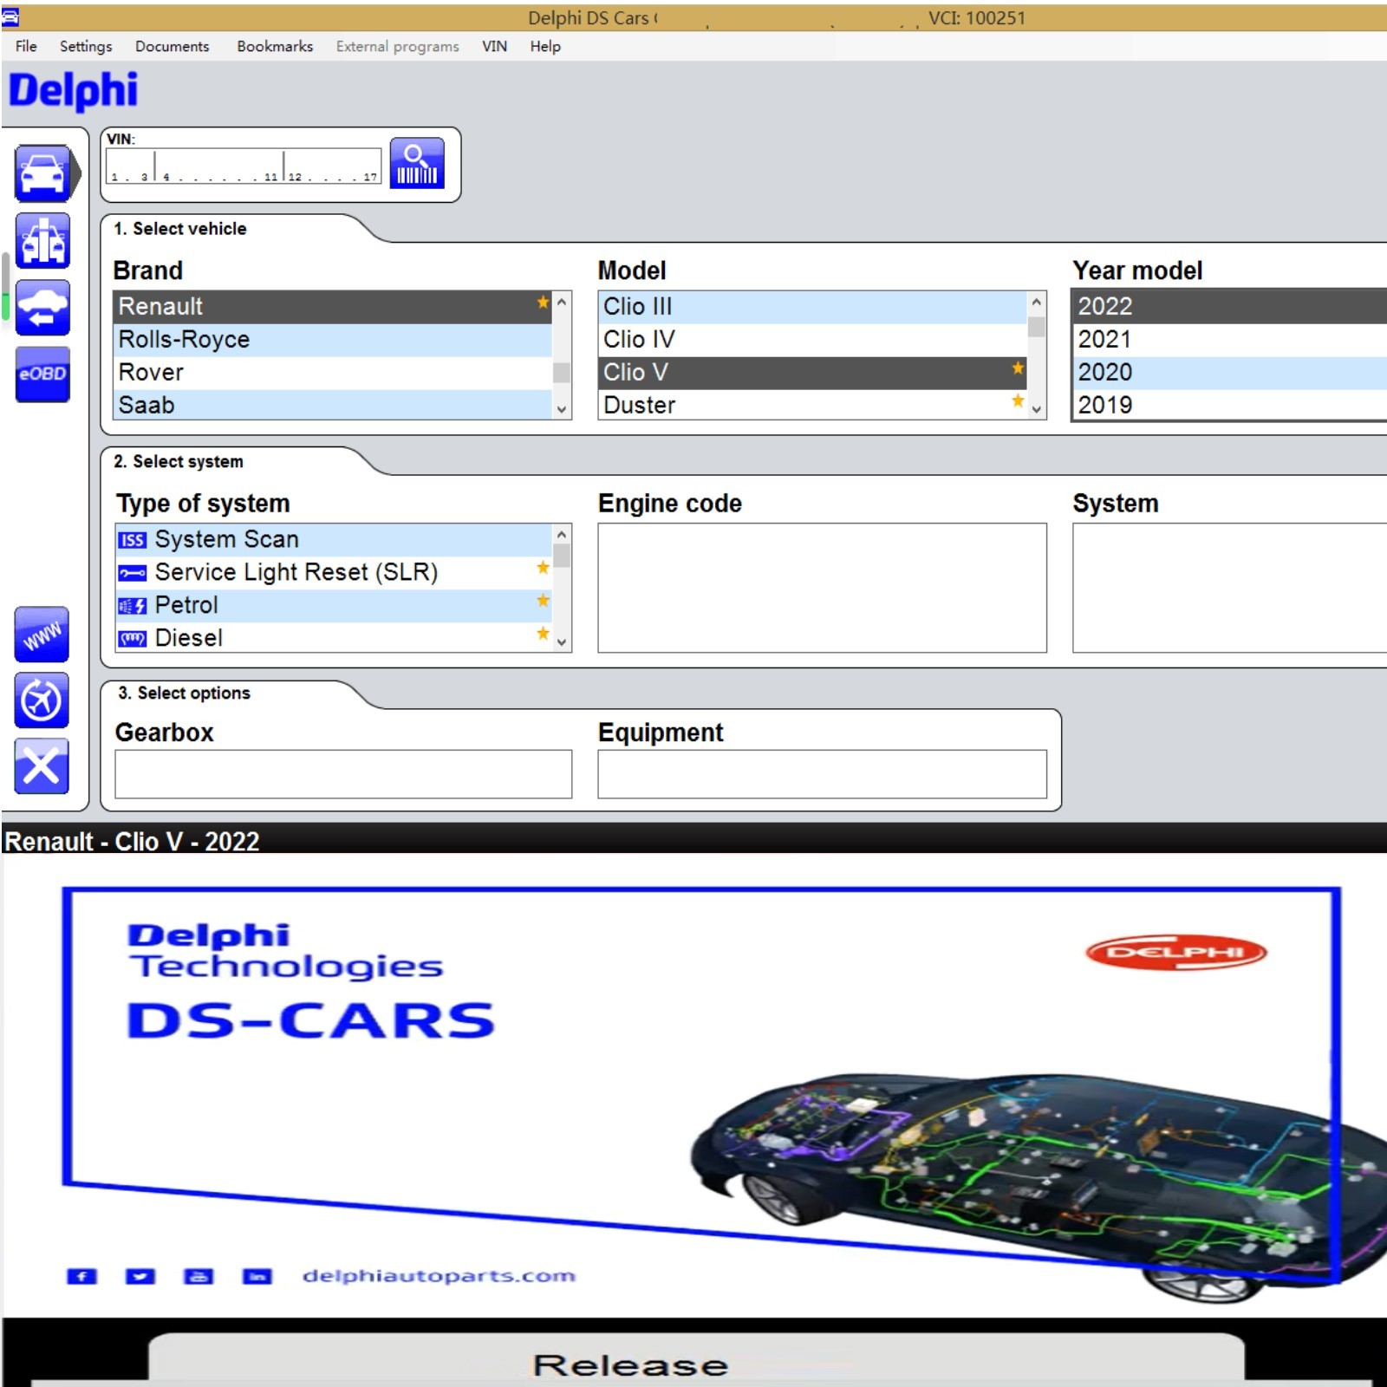Viewport: 1387px width, 1387px height.
Task: Open the Settings menu
Action: pos(86,46)
